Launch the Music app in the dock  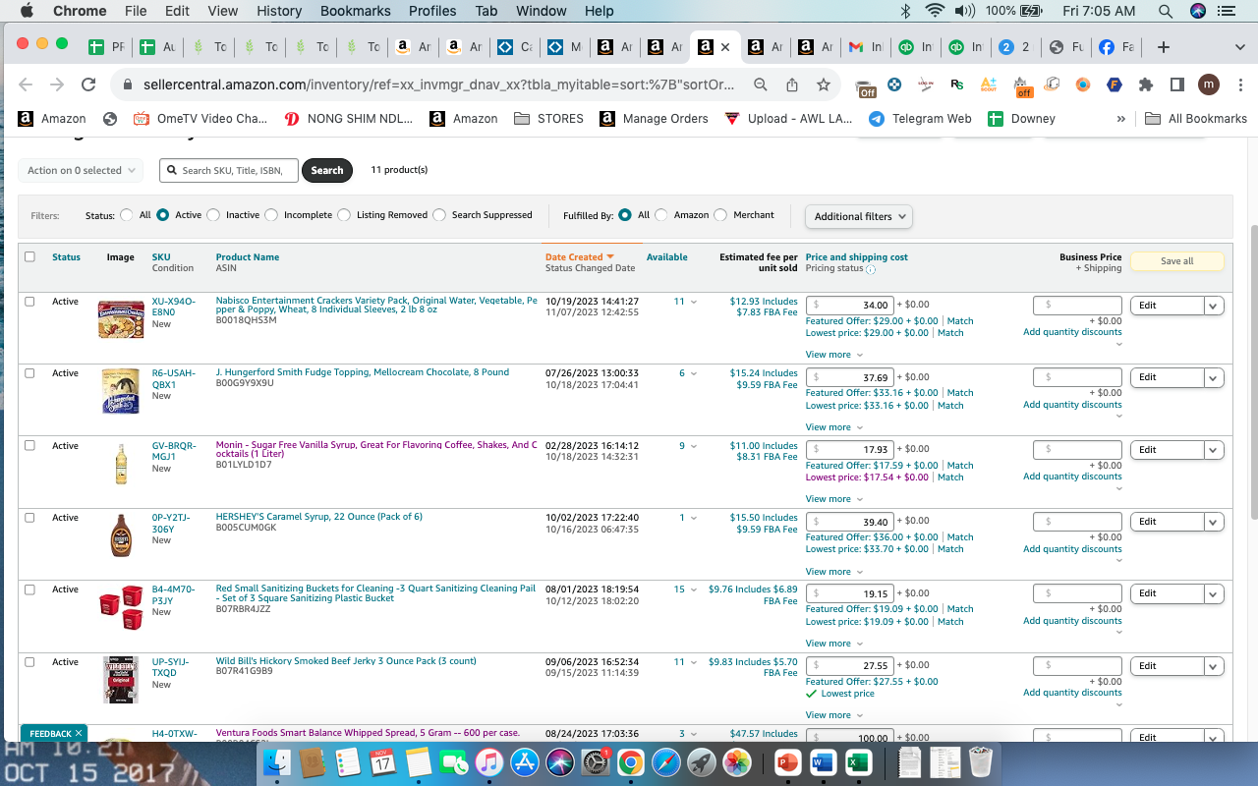489,762
